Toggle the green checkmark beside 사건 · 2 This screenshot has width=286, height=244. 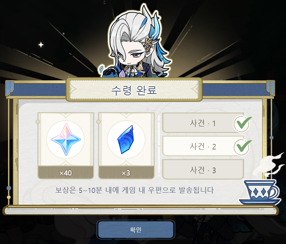click(243, 147)
